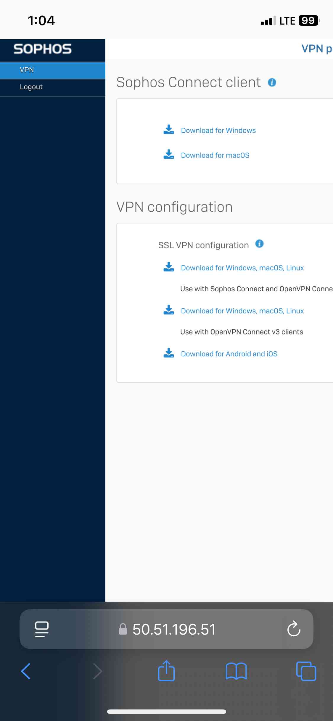Tap the Safari share icon

(166, 671)
